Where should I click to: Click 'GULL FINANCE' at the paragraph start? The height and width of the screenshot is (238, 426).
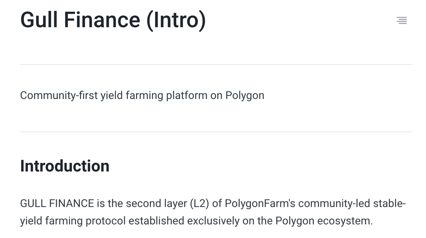click(x=57, y=203)
